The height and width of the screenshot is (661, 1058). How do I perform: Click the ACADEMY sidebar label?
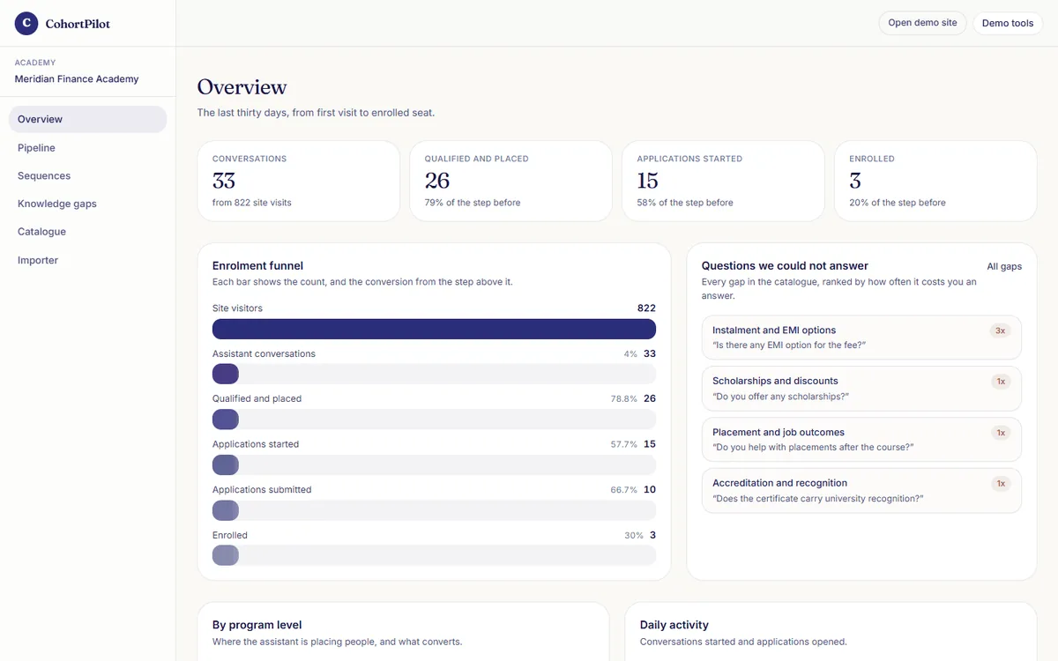tap(35, 63)
